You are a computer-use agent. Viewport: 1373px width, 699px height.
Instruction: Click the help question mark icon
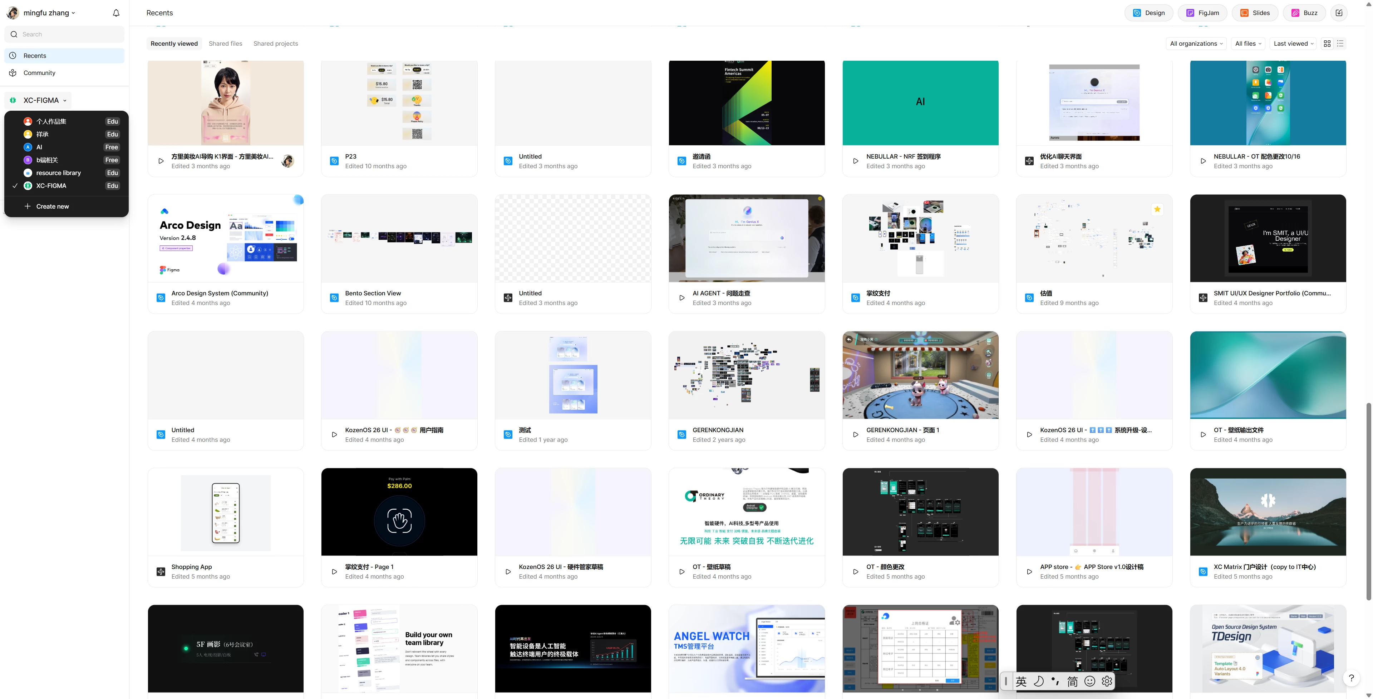click(x=1351, y=678)
